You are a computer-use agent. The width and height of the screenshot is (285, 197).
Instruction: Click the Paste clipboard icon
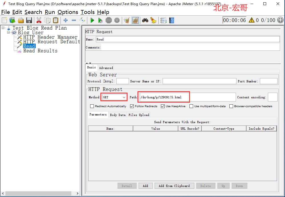(56, 20)
